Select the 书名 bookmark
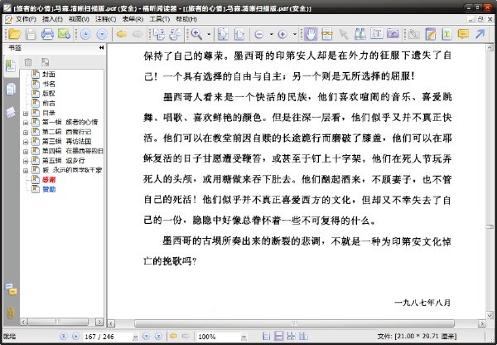 [x=49, y=84]
